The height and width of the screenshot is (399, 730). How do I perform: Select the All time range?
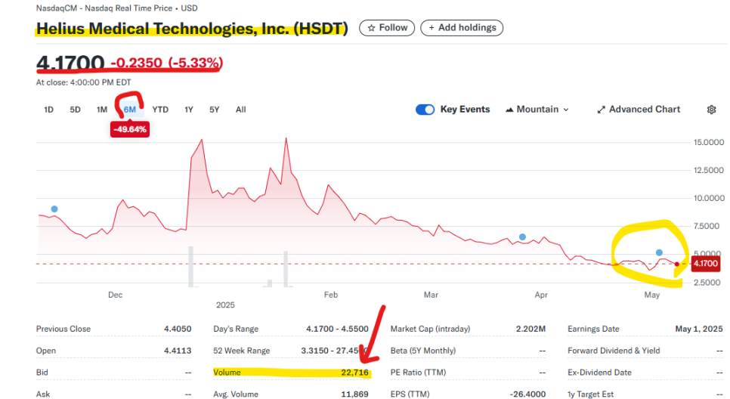(x=241, y=110)
